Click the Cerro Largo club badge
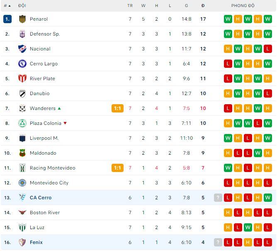Image resolution: width=277 pixels, height=251 pixels. (22, 64)
